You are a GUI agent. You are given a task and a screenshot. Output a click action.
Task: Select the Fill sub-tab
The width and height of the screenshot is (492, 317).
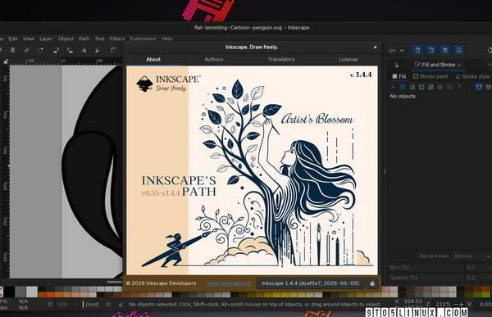[x=399, y=76]
